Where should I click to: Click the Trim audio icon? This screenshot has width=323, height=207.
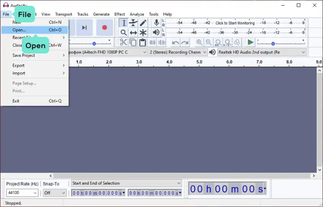tap(152, 43)
